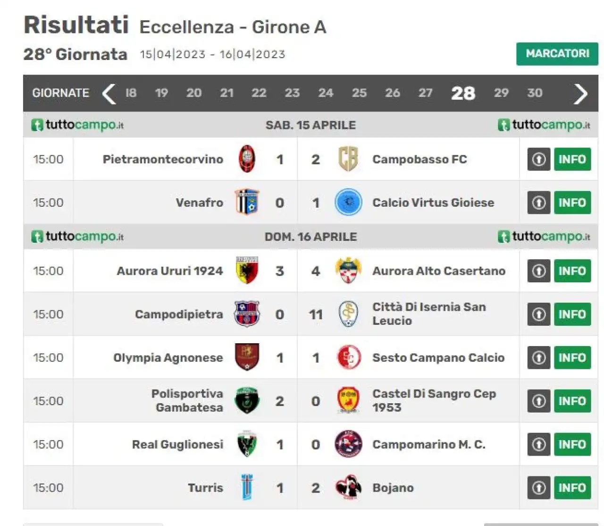Screen dimensions: 604x526
Task: Open INFO for Campodipietra vs Isernia match
Action: point(572,314)
